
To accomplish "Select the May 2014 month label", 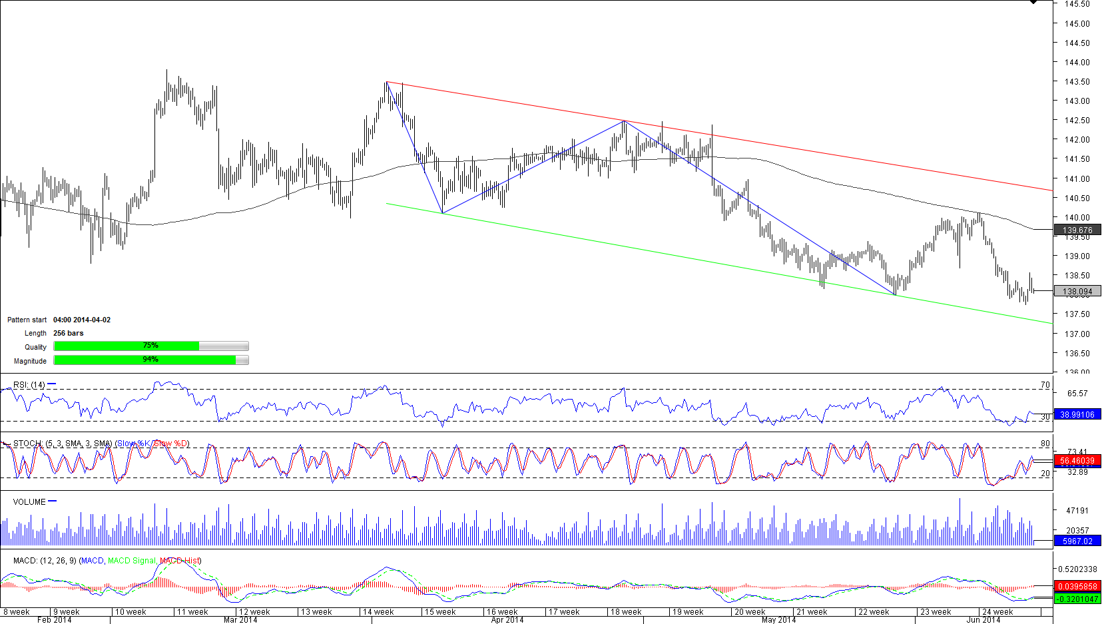I will click(778, 619).
